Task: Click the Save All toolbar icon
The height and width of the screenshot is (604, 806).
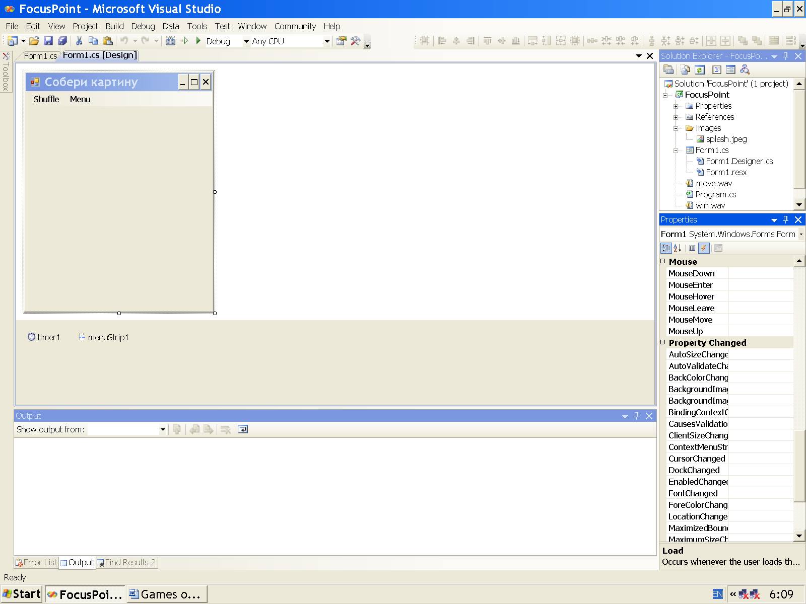Action: tap(62, 41)
